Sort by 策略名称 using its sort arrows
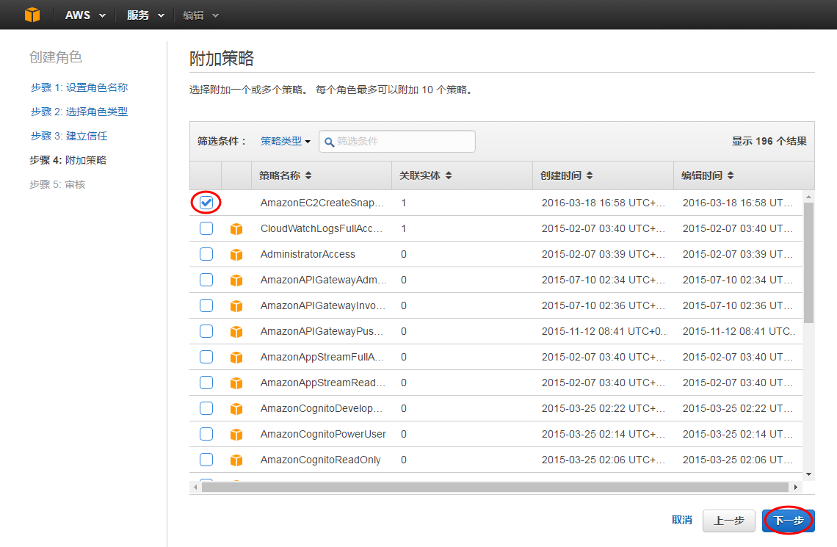 (308, 175)
